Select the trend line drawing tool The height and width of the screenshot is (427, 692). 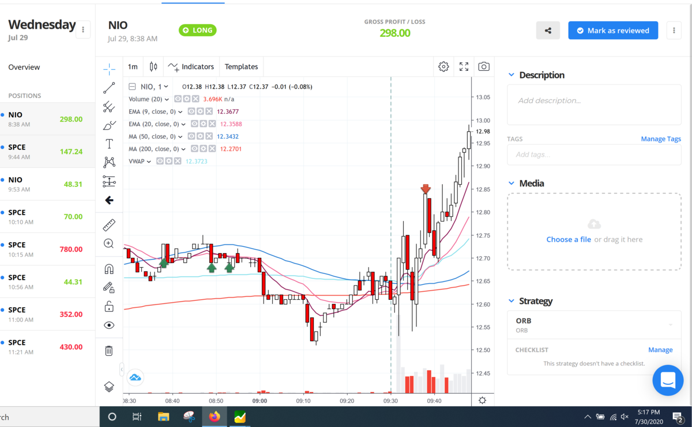click(x=109, y=88)
